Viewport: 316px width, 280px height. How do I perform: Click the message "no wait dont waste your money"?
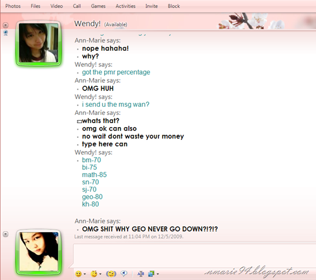click(133, 136)
